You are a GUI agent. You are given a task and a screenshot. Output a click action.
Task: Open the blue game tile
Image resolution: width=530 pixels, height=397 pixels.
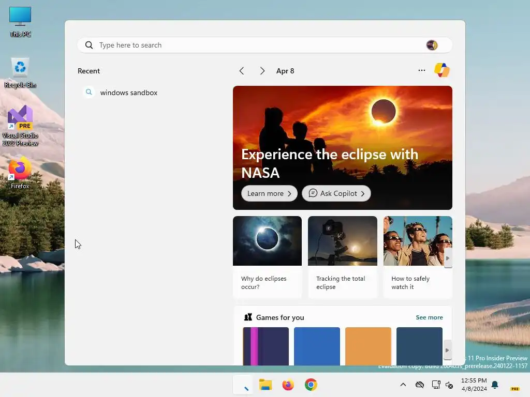[x=317, y=346]
